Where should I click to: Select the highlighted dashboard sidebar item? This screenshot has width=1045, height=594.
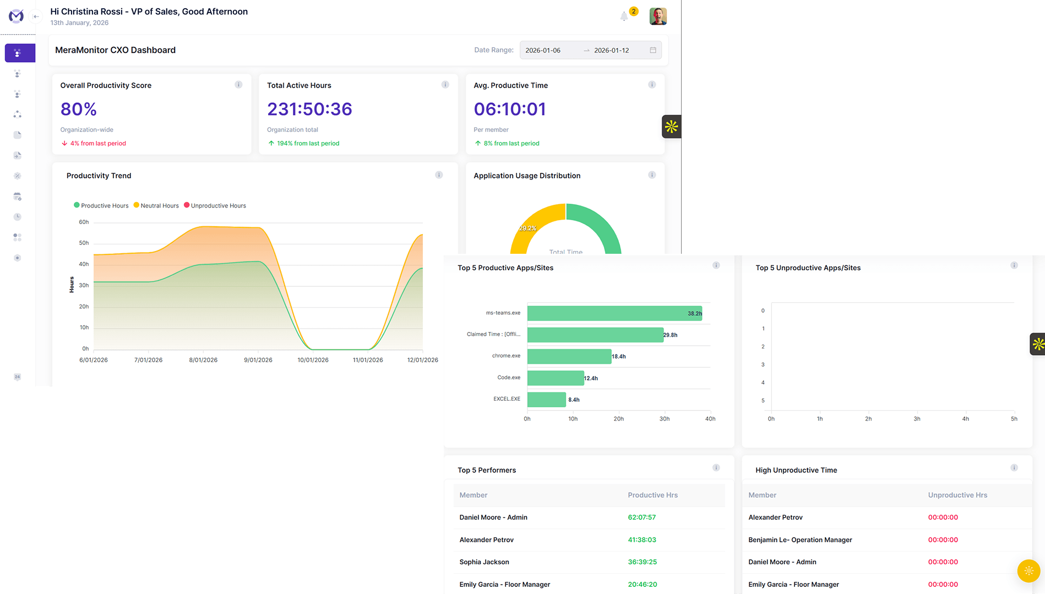pyautogui.click(x=20, y=53)
